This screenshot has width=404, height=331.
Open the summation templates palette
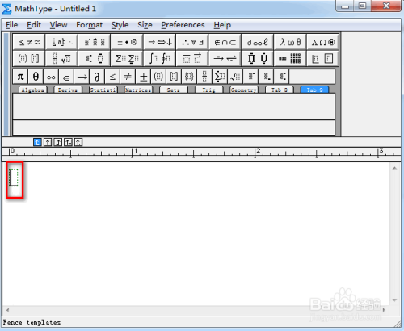coord(127,58)
